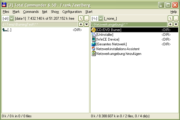Select the [Gesamtes Netzwerk] entry name

(x=112, y=44)
